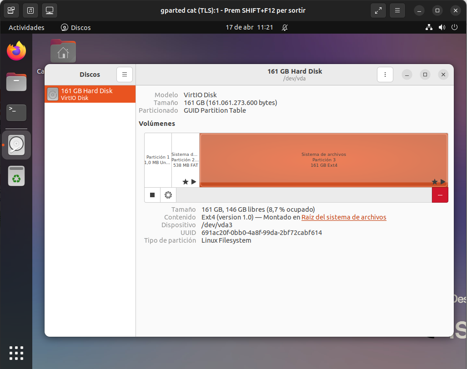467x369 pixels.
Task: Unmount the selected partition with stop button
Action: coord(152,195)
